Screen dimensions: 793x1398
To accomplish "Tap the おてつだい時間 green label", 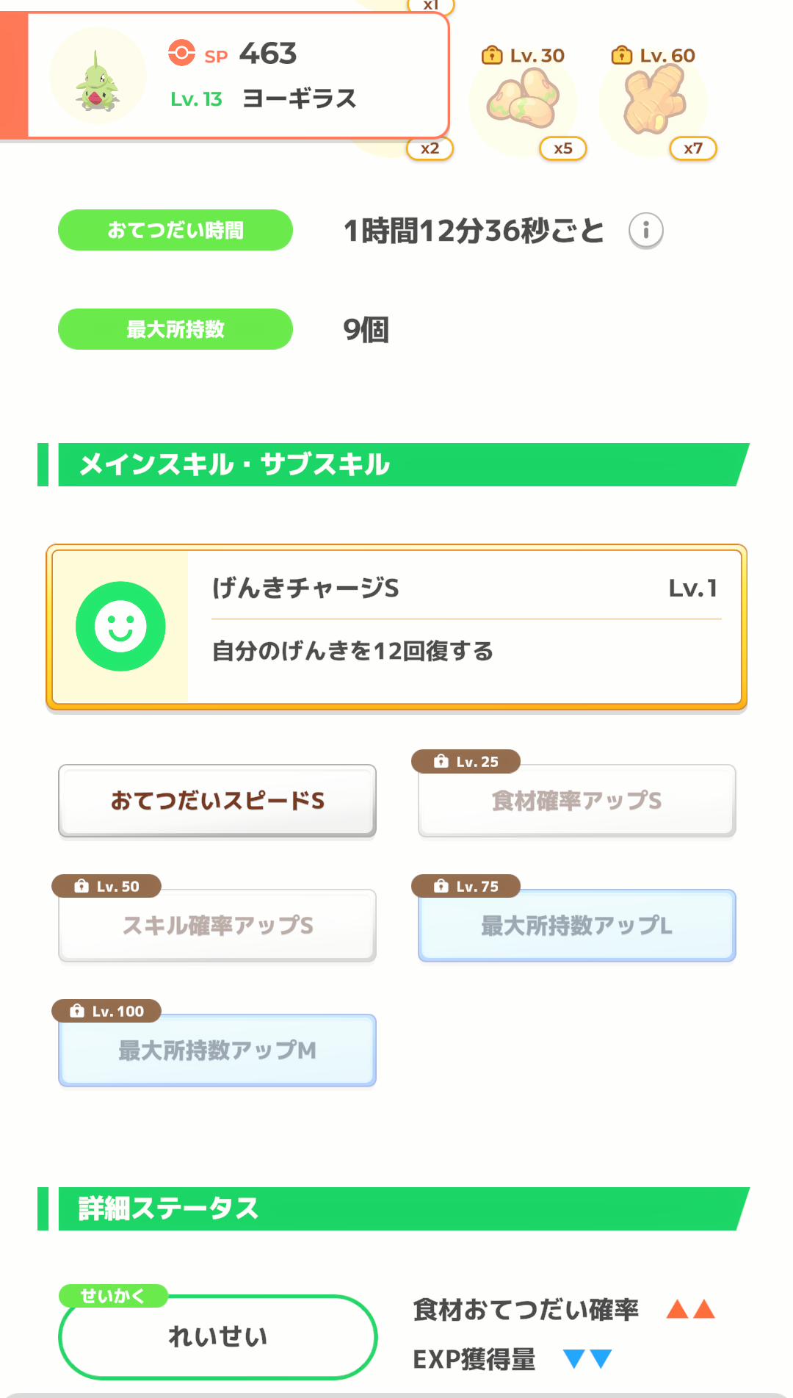I will coord(175,231).
